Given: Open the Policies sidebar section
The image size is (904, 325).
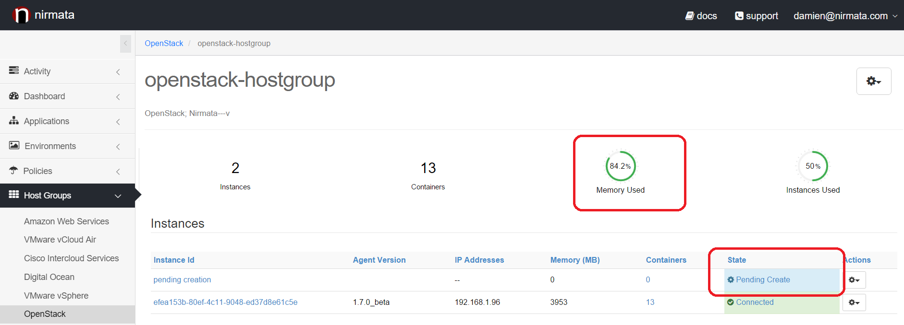Looking at the screenshot, I should tap(67, 171).
